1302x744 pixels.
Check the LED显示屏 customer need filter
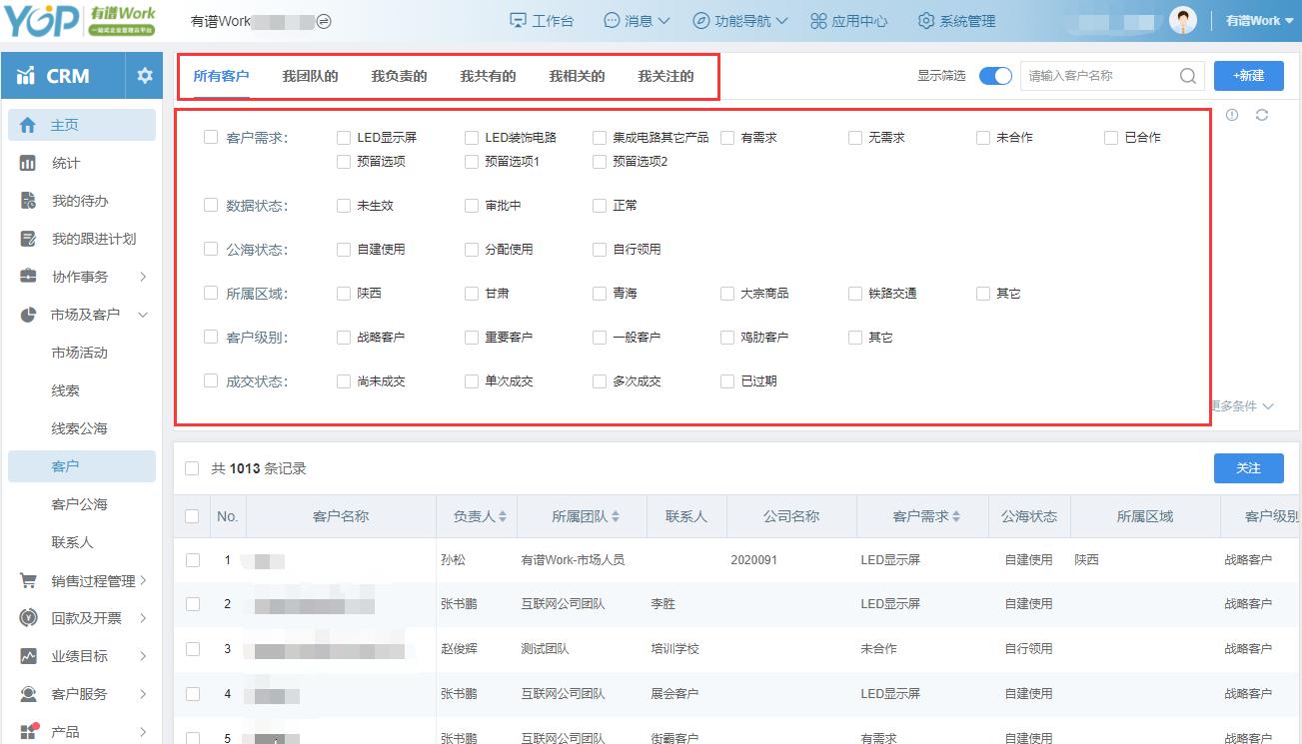(343, 138)
